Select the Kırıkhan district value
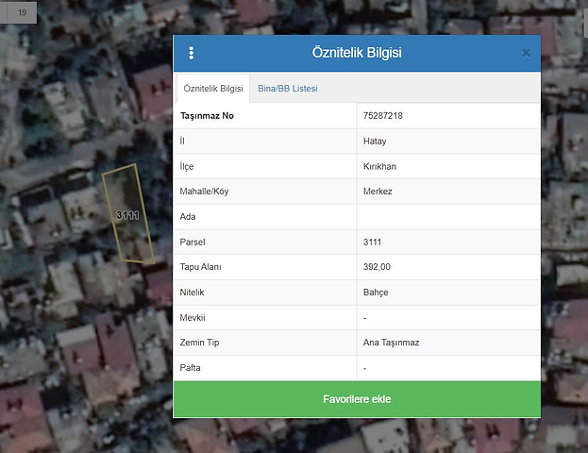 click(x=381, y=166)
